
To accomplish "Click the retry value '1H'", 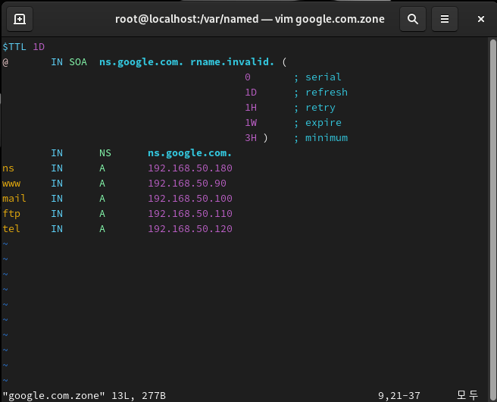I will click(x=251, y=108).
